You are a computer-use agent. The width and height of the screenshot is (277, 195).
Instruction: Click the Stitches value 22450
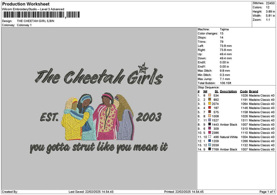(x=270, y=3)
